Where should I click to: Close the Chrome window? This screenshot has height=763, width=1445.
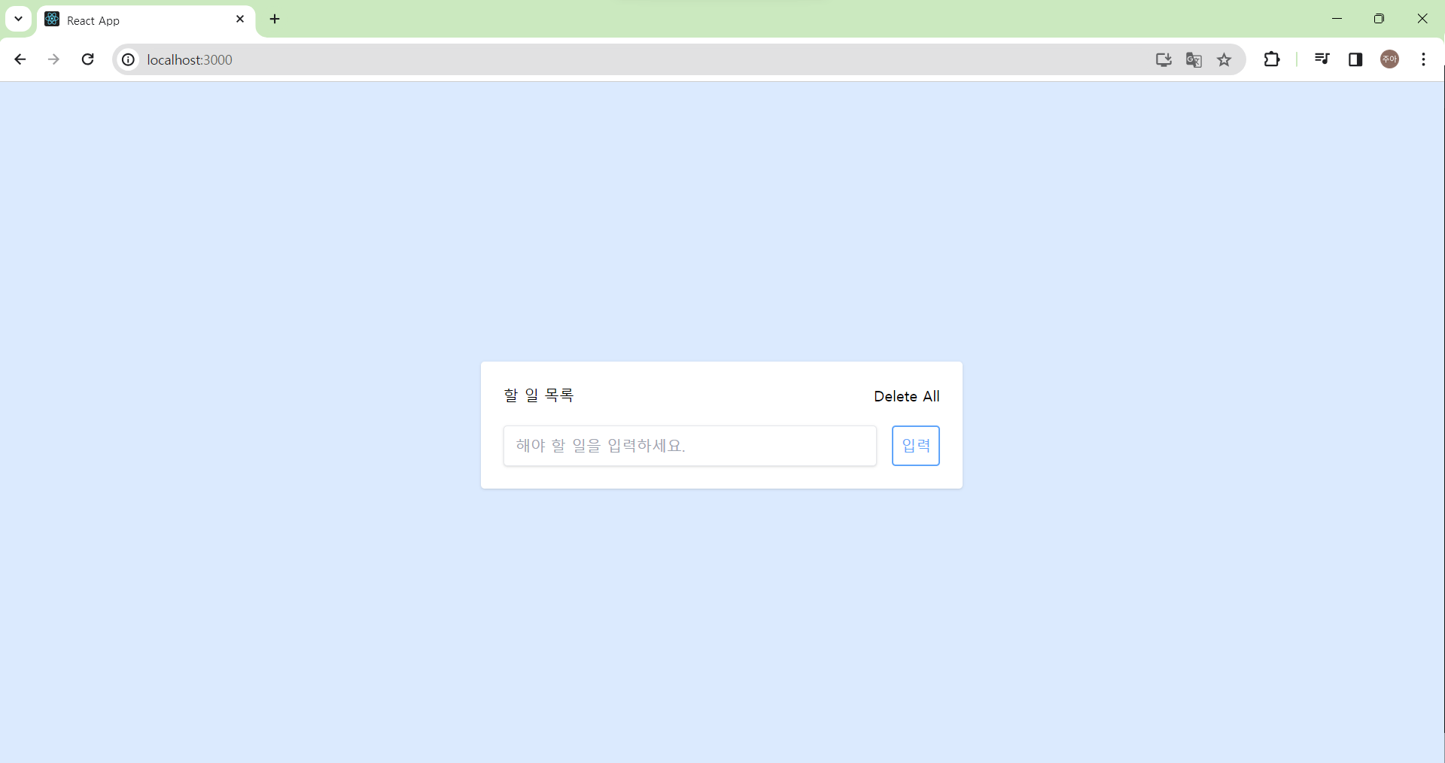pyautogui.click(x=1422, y=19)
